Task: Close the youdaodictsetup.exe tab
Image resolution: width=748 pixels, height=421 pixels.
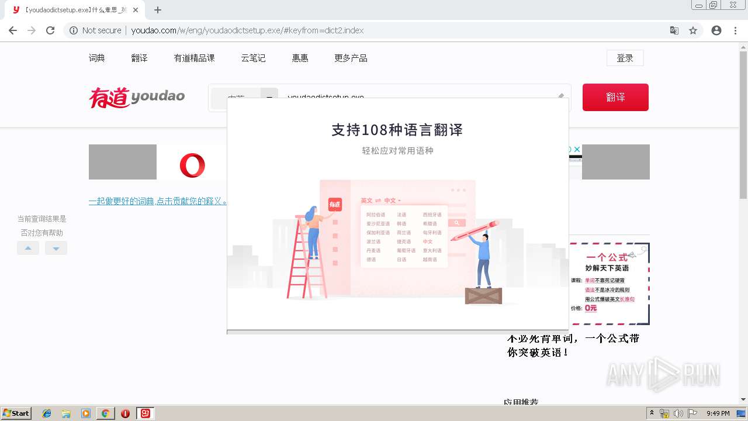Action: pyautogui.click(x=136, y=10)
